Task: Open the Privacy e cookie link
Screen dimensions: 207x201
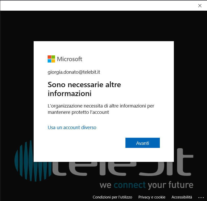Action: coord(152,197)
